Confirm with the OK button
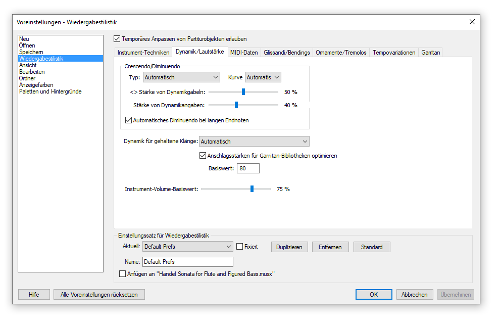 point(374,295)
